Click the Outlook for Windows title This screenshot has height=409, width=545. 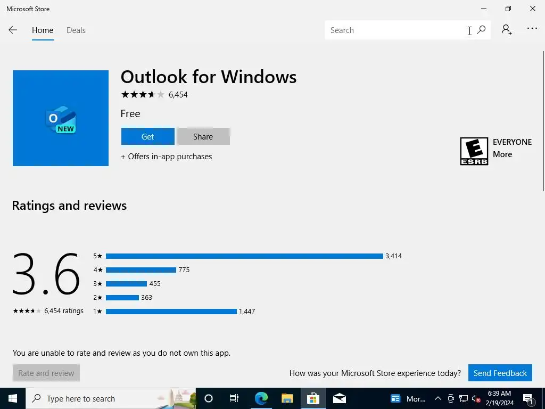click(209, 77)
